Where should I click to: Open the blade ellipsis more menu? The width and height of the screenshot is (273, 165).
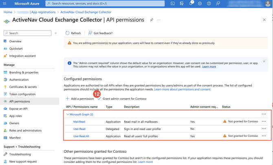pos(159,20)
